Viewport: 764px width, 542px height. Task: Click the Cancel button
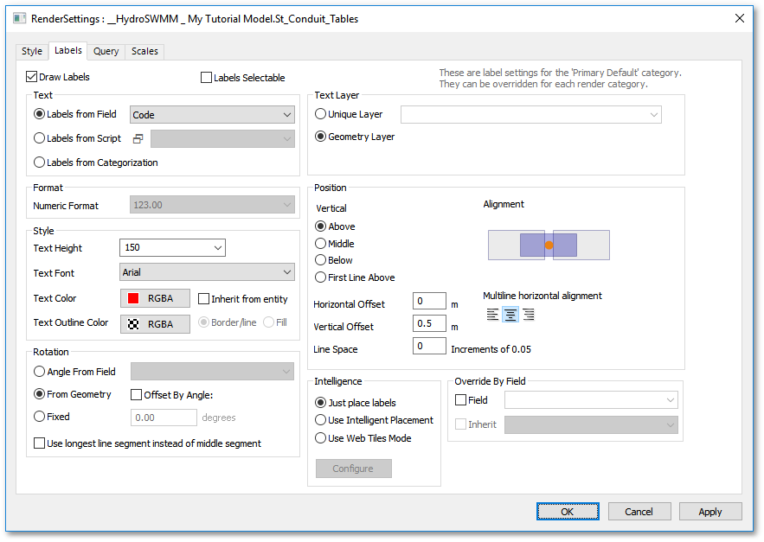coord(639,512)
